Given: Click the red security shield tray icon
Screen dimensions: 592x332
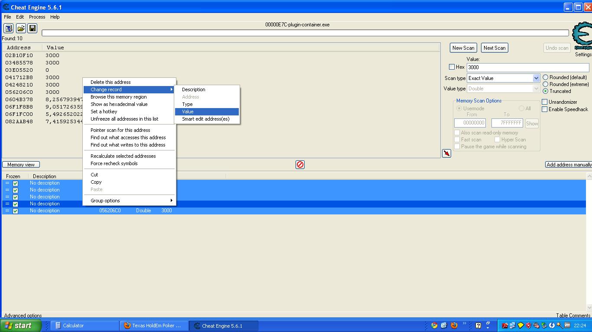Looking at the screenshot, I should (x=528, y=326).
